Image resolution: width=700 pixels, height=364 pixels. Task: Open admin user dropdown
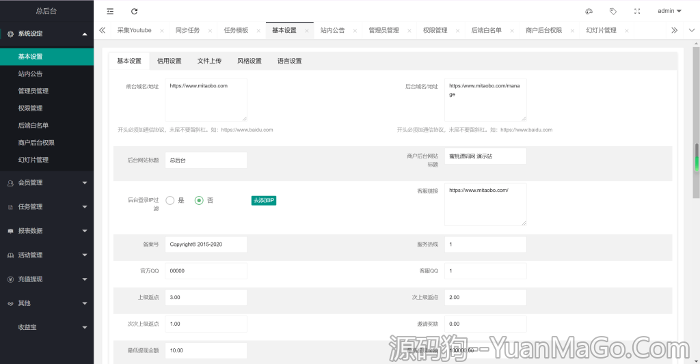tap(669, 11)
